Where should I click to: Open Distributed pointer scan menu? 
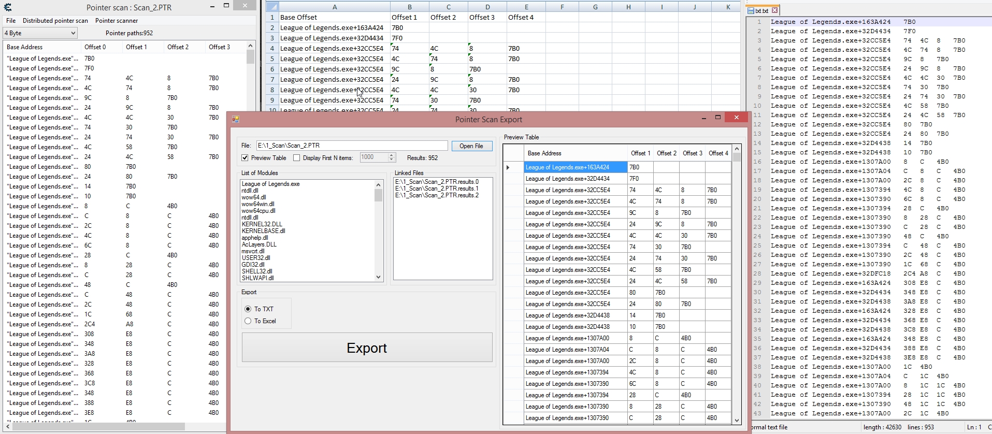[x=55, y=21]
